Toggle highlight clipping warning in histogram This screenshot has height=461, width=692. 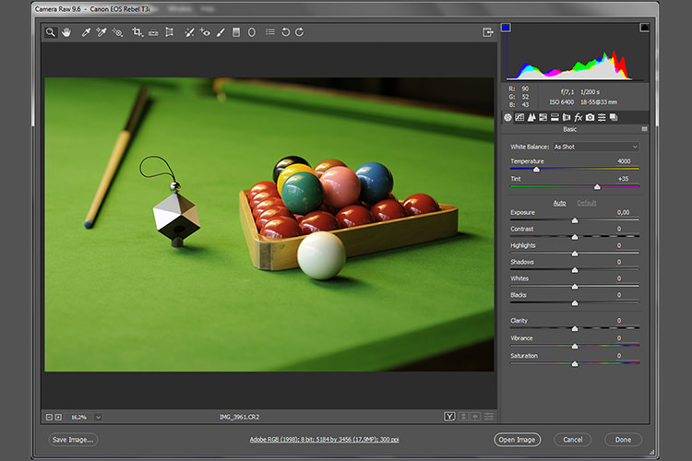click(644, 28)
